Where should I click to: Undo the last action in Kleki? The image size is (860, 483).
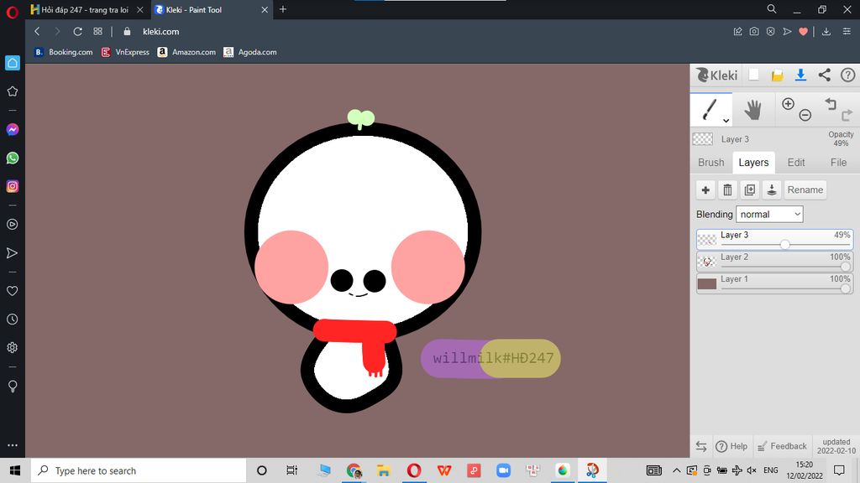[831, 103]
